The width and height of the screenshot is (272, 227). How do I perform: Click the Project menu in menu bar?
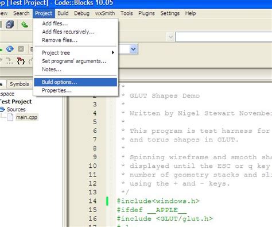coord(44,13)
